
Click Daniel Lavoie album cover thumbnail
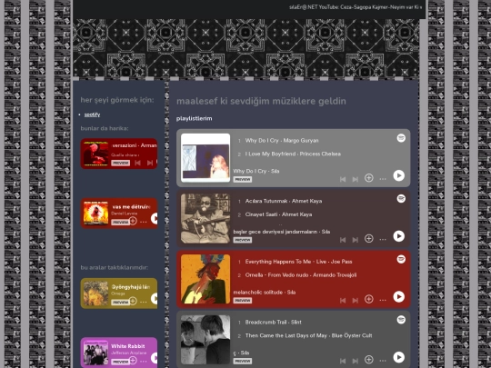click(95, 214)
